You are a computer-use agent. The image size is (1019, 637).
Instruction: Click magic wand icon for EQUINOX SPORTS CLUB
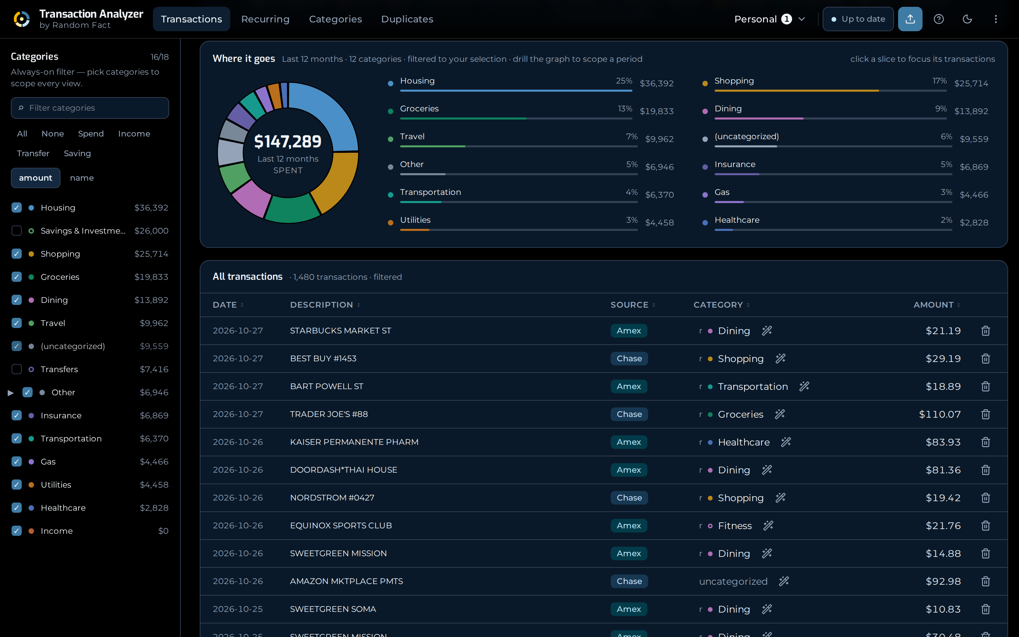pyautogui.click(x=768, y=525)
